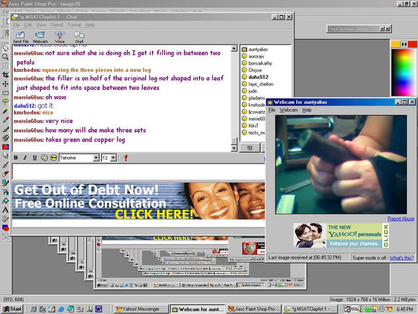Image resolution: width=418 pixels, height=314 pixels.
Task: Open the emoticon smiley picker
Action: pyautogui.click(x=44, y=158)
